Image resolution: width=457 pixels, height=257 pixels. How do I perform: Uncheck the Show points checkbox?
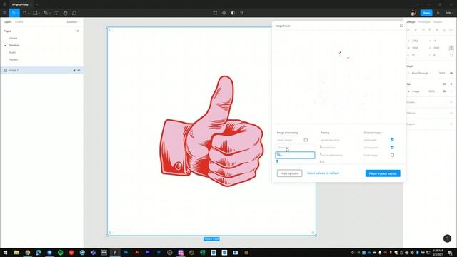392,148
